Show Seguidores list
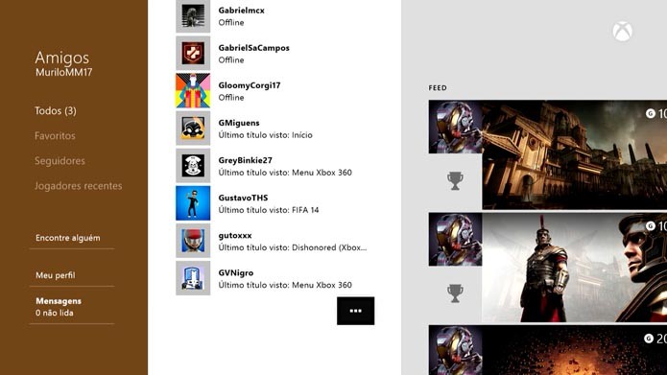This screenshot has height=375, width=667. [x=60, y=161]
